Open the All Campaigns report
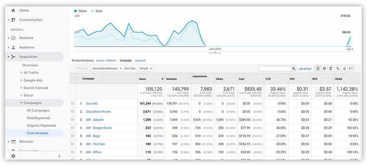367x166 pixels. [38, 111]
